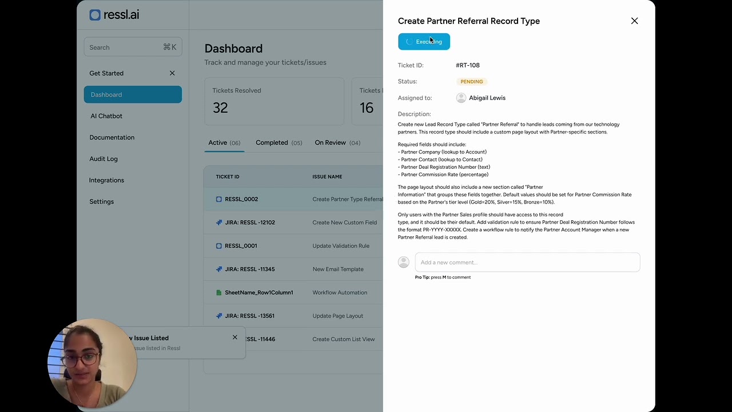This screenshot has width=732, height=412.
Task: Select ticket JIRA: RESSL -11345
Action: click(x=250, y=269)
